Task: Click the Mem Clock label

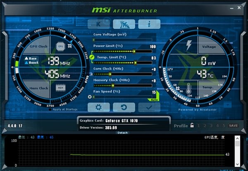Action: [x=39, y=88]
